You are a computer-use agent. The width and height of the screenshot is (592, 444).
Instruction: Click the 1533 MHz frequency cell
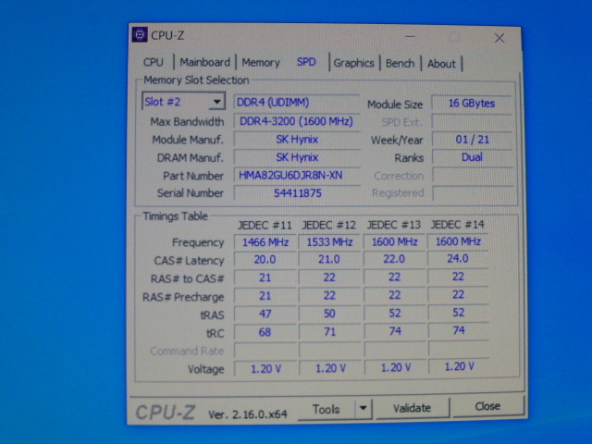329,241
